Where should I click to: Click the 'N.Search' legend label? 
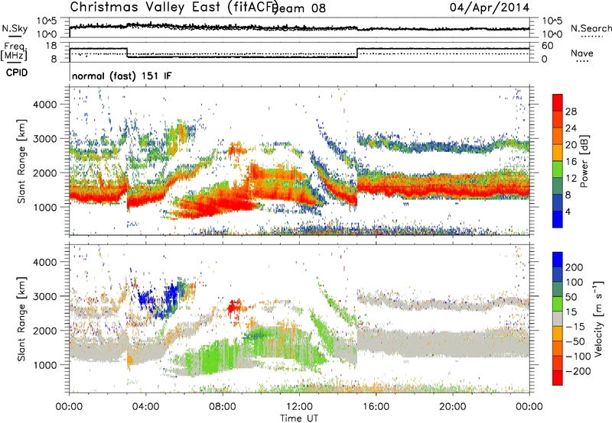click(x=591, y=28)
